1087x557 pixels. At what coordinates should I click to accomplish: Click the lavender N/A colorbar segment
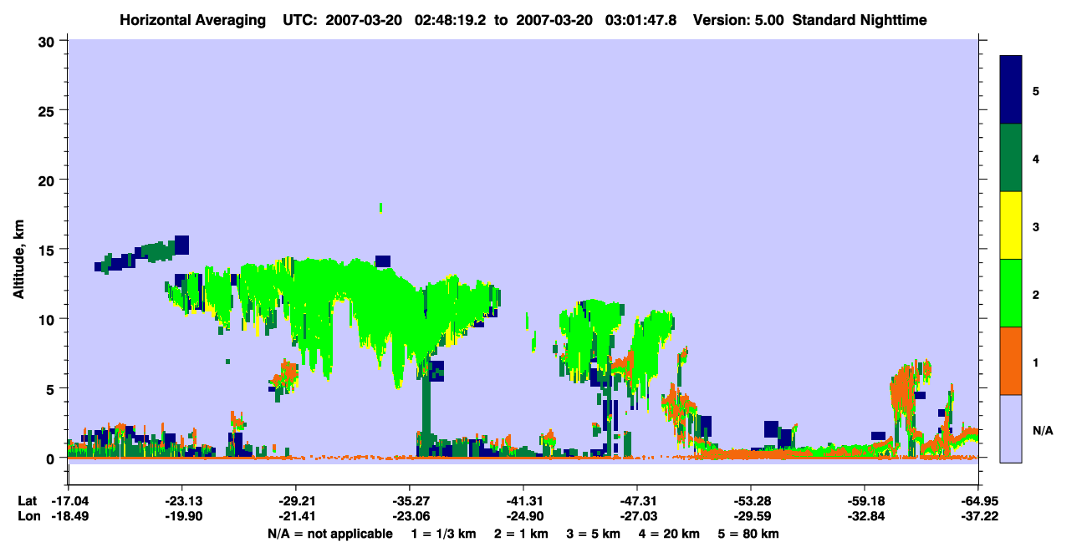click(x=1011, y=428)
